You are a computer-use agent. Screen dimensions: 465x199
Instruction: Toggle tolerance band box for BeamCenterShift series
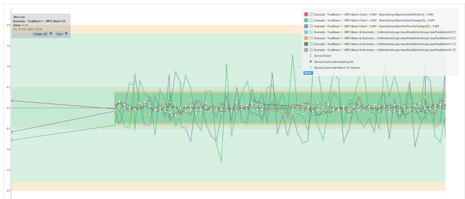pos(311,15)
